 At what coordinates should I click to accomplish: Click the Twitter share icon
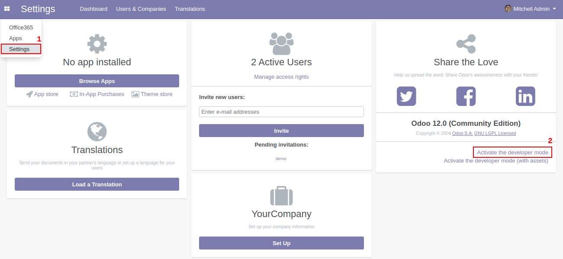pyautogui.click(x=406, y=96)
